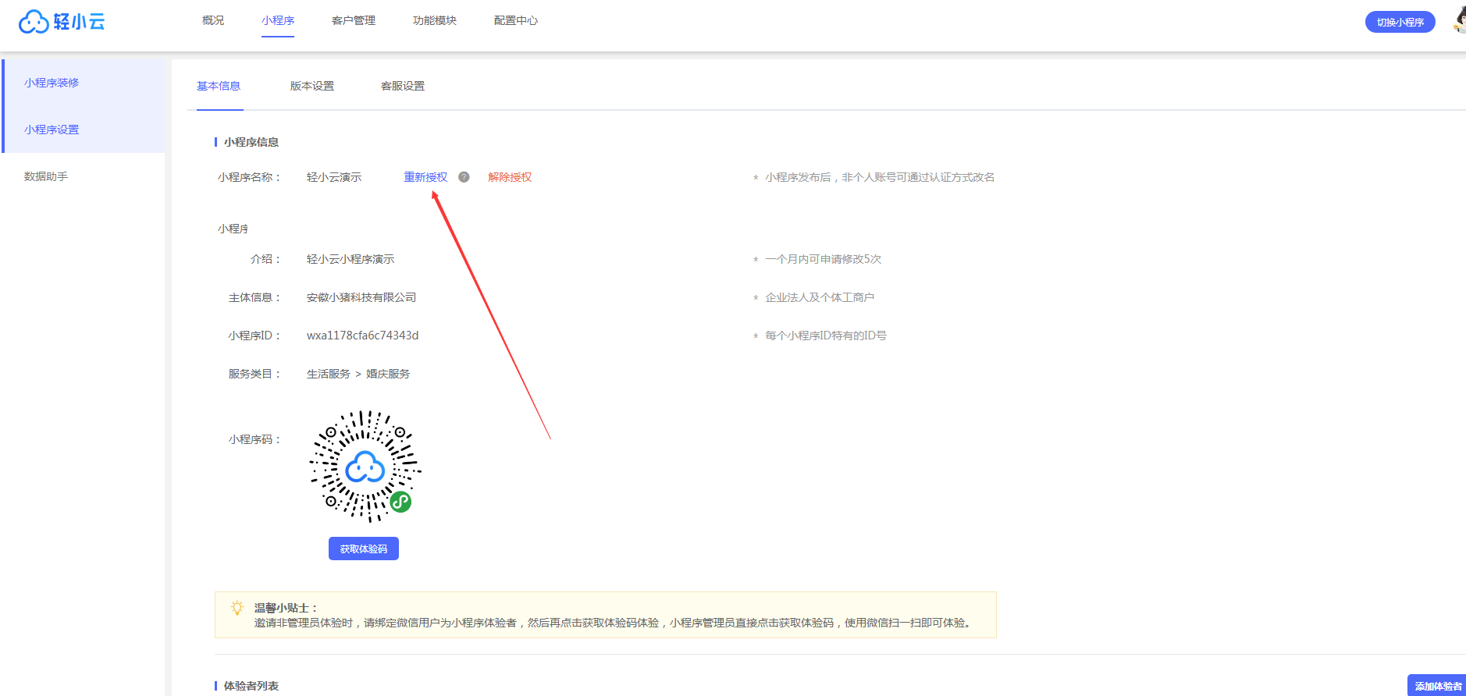Click the note 企业法人及个体工商户
The height and width of the screenshot is (696, 1466).
820,297
